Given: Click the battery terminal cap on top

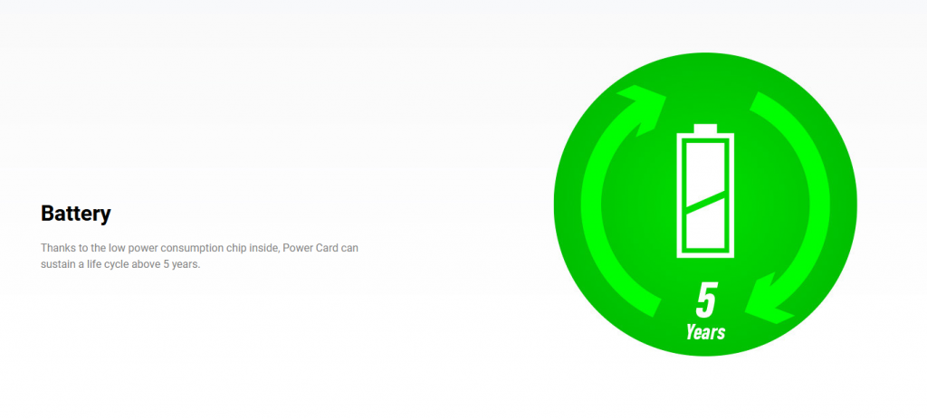Looking at the screenshot, I should pos(705,128).
